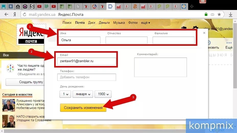Open mail settings gear icon

[x=195, y=28]
